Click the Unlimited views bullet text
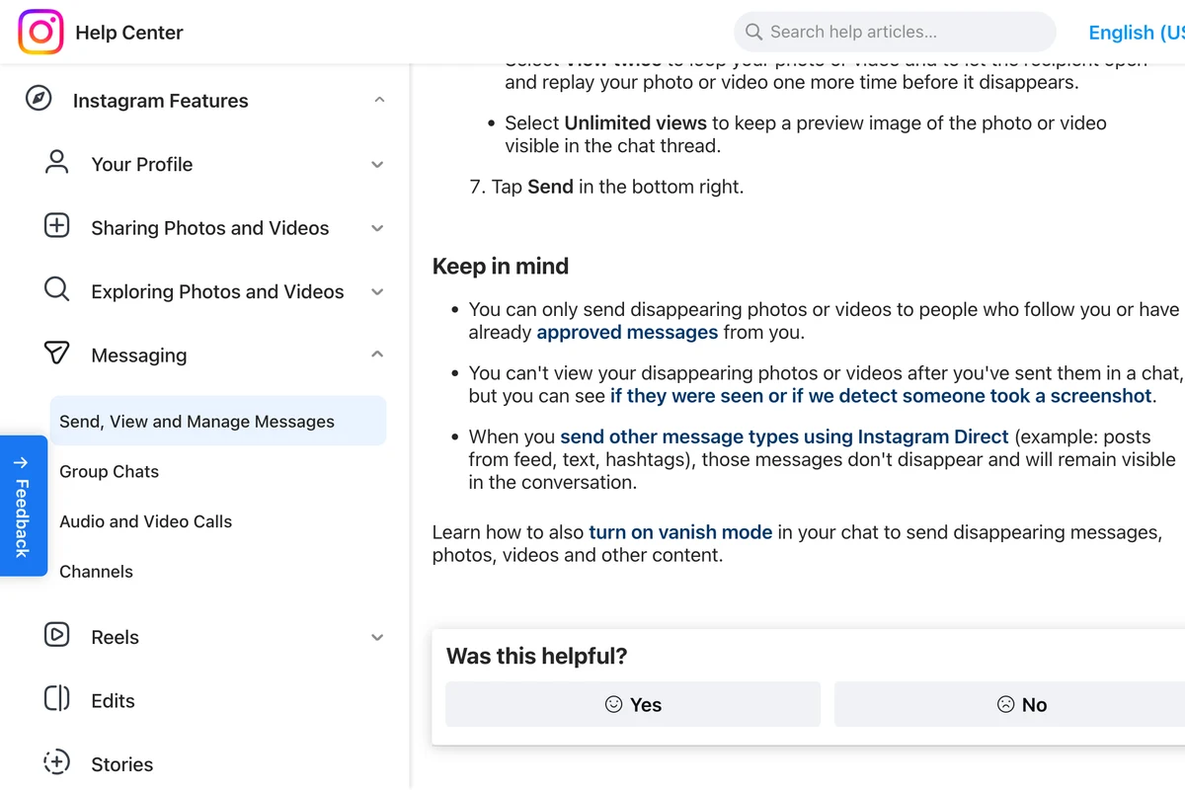The height and width of the screenshot is (790, 1185). click(805, 134)
